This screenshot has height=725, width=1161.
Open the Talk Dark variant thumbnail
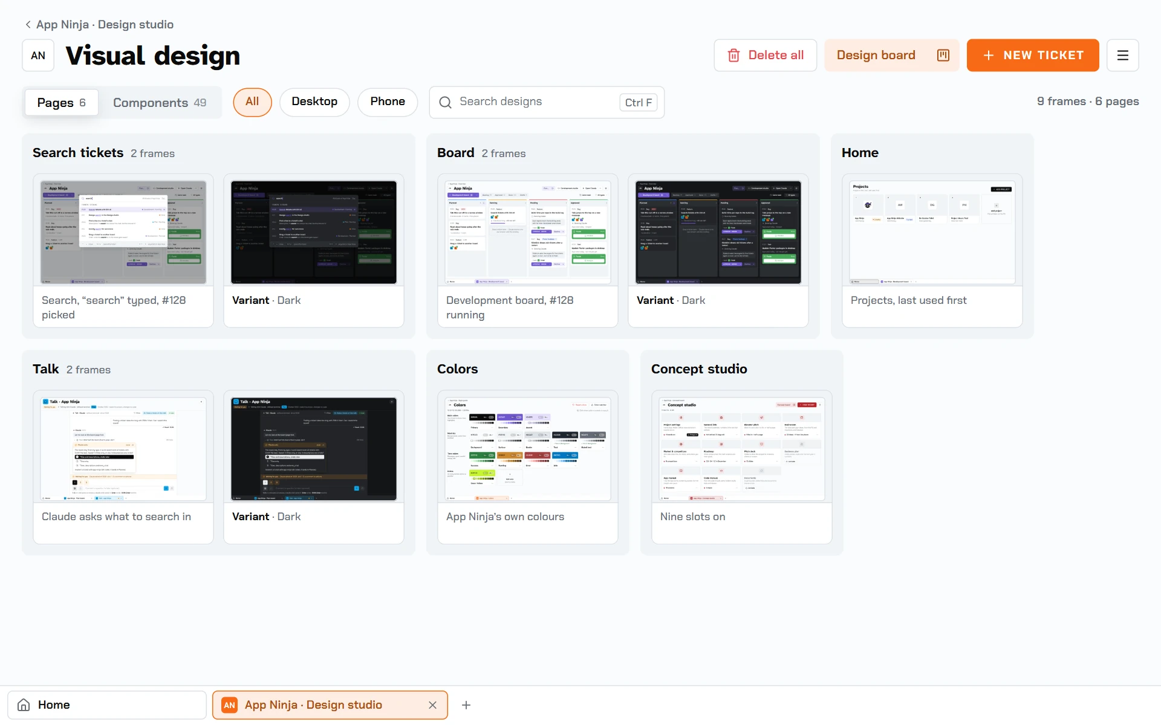click(314, 448)
